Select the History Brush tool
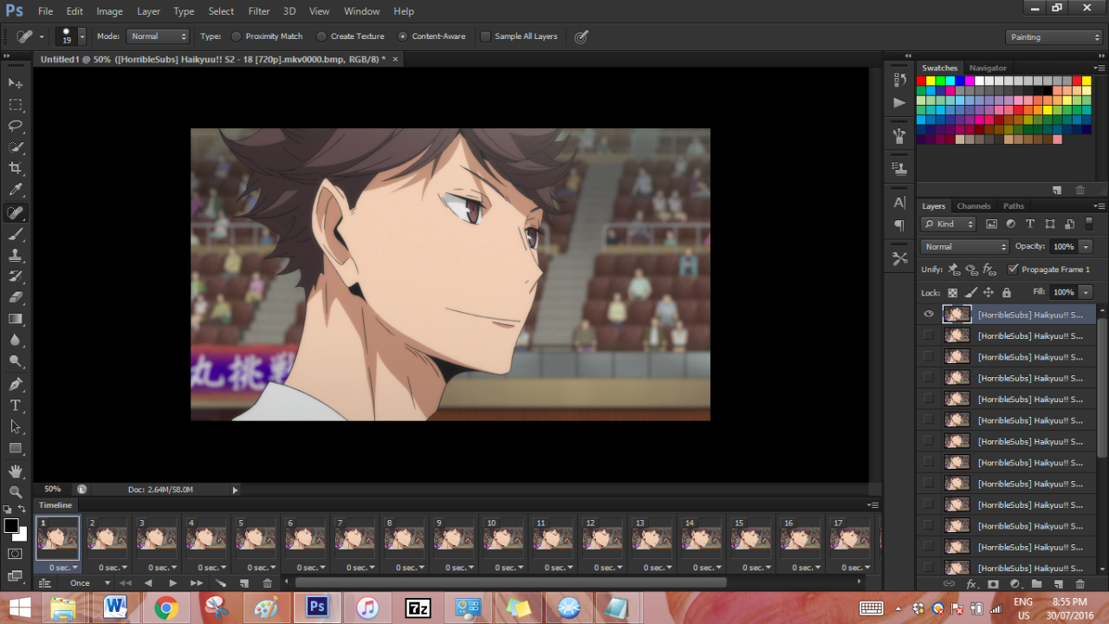This screenshot has width=1109, height=624. coord(16,276)
